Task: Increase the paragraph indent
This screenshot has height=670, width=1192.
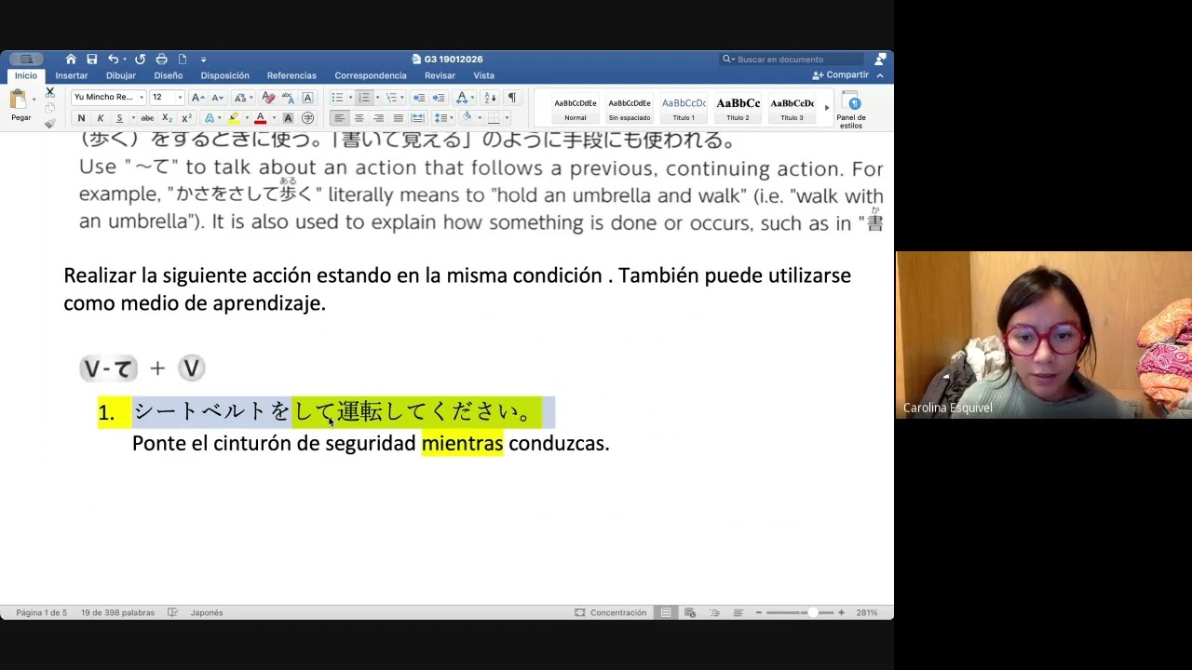Action: coord(439,97)
